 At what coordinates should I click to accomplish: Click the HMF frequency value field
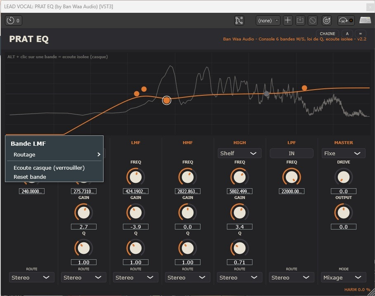pyautogui.click(x=187, y=191)
